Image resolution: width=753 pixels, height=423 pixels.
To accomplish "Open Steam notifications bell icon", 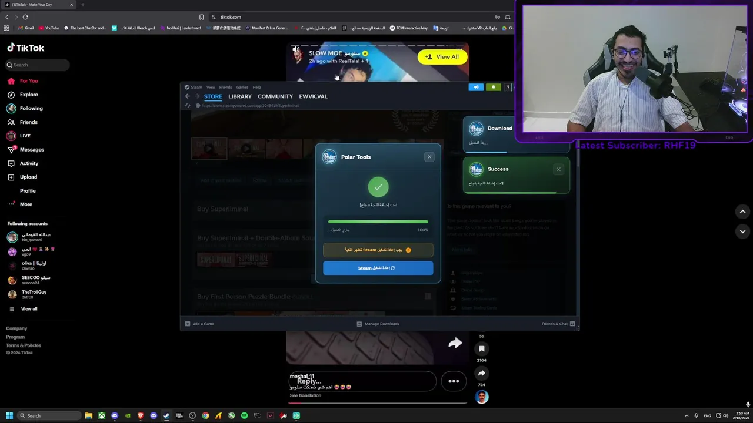I will pyautogui.click(x=493, y=88).
